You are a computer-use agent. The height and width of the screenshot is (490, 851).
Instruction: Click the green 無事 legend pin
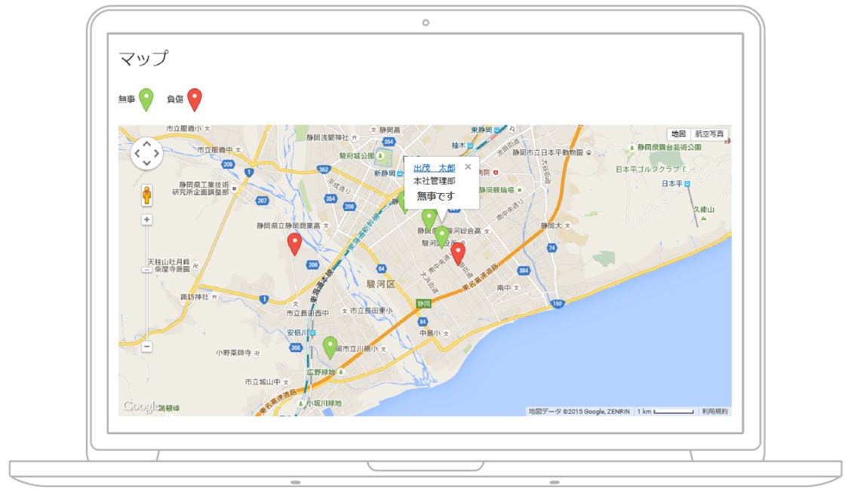(x=146, y=100)
